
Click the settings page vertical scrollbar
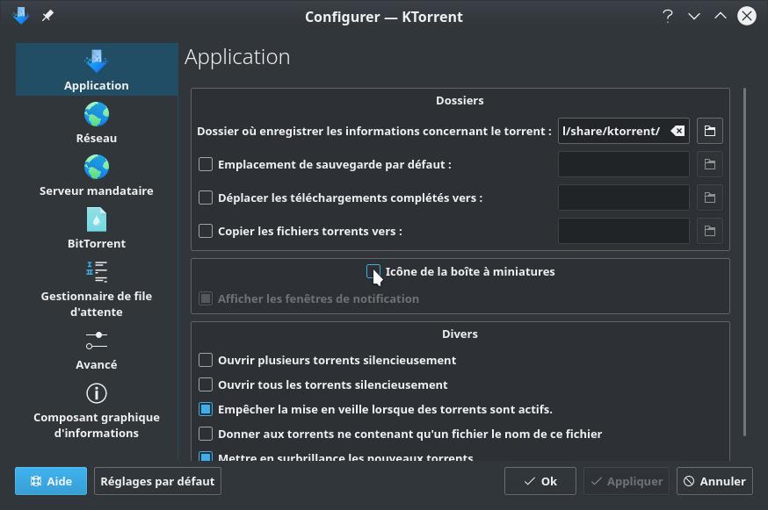click(744, 262)
